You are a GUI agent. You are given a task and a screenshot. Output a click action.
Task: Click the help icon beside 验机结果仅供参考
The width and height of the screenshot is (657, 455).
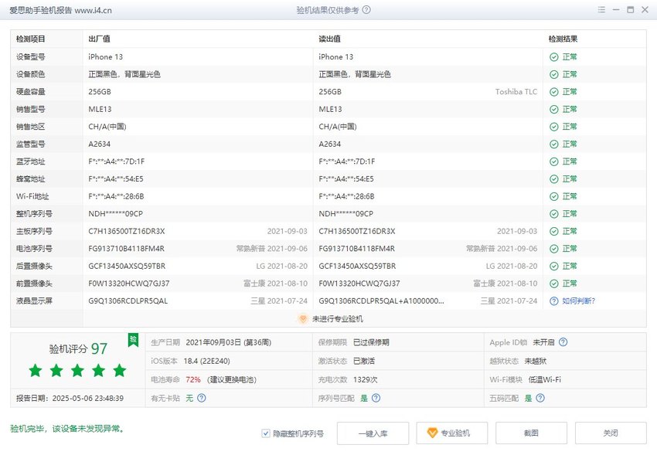(366, 9)
